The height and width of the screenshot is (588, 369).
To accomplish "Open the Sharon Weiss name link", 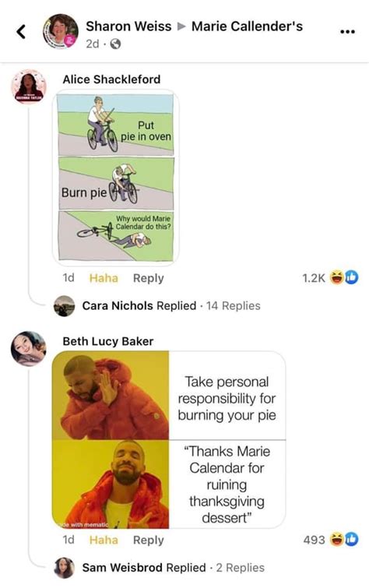I will coord(128,26).
